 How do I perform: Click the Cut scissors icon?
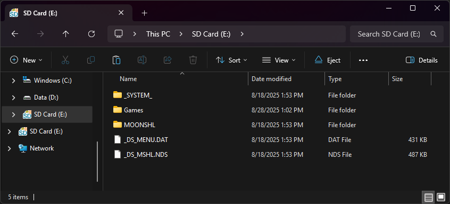(x=65, y=60)
